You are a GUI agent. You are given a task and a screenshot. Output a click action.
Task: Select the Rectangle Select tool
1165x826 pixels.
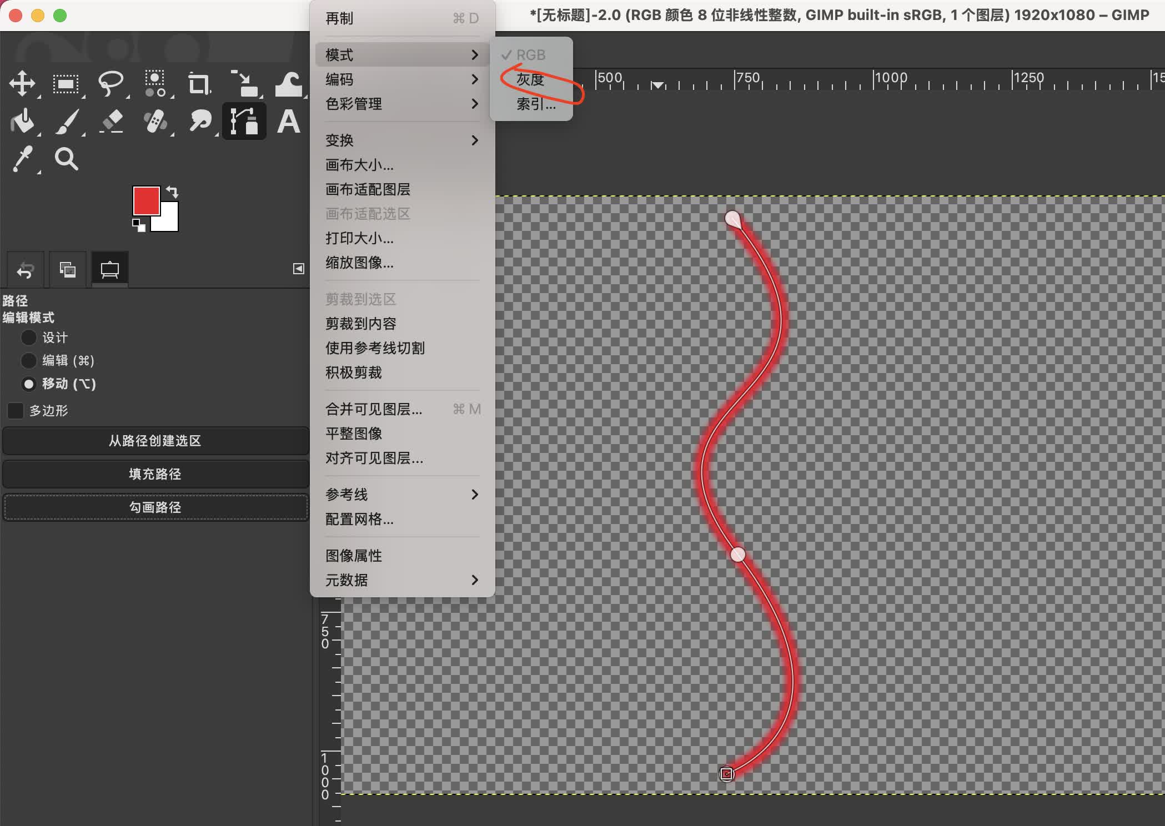[66, 84]
